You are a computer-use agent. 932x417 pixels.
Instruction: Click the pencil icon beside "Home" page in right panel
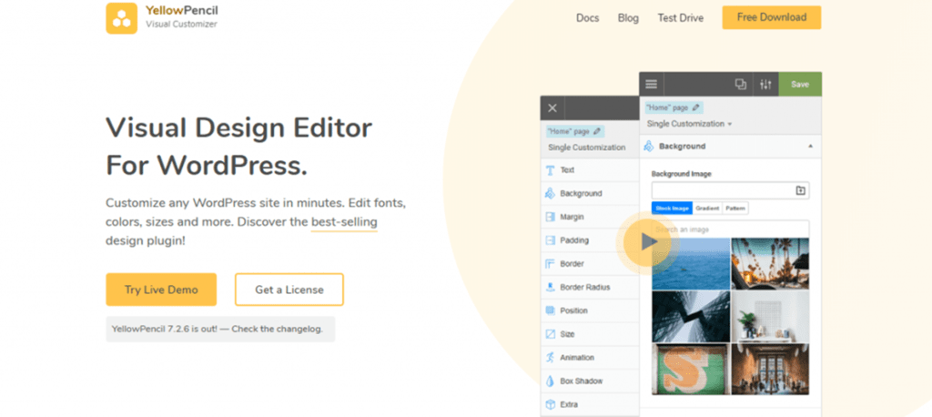695,107
